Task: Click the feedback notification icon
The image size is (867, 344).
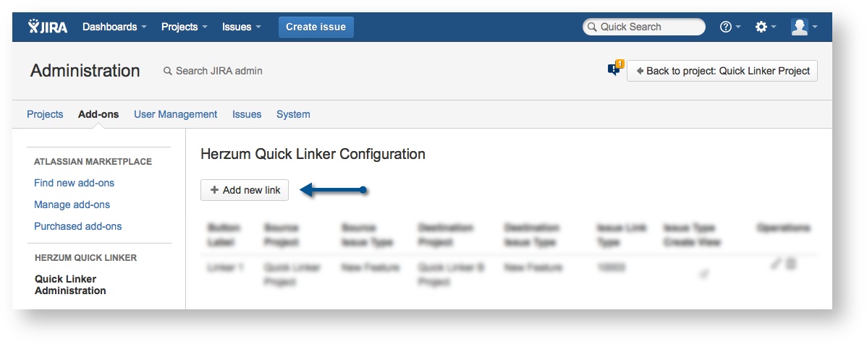Action: (614, 69)
